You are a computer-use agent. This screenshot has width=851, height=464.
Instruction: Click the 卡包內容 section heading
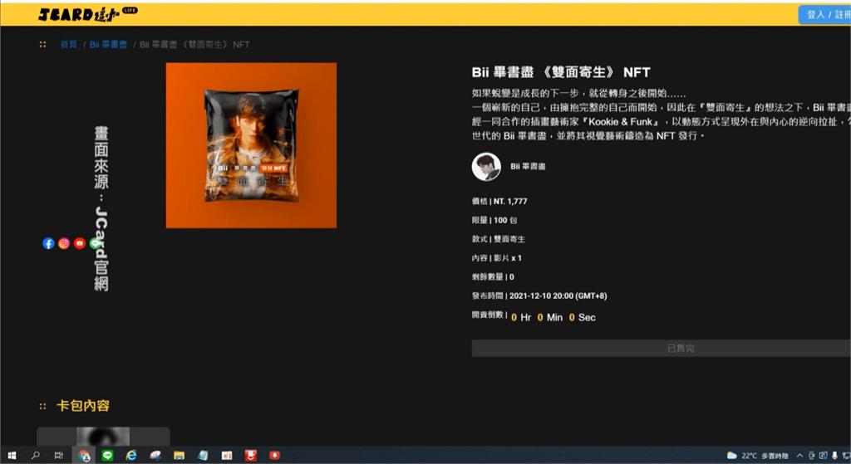tap(82, 406)
